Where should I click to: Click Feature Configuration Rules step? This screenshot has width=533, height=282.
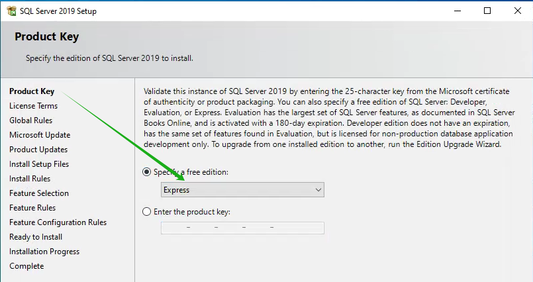point(58,222)
